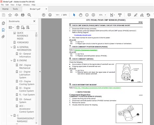The image size is (154, 125).
Task: Open the zoom percentage dropdown
Action: (x=105, y=15)
